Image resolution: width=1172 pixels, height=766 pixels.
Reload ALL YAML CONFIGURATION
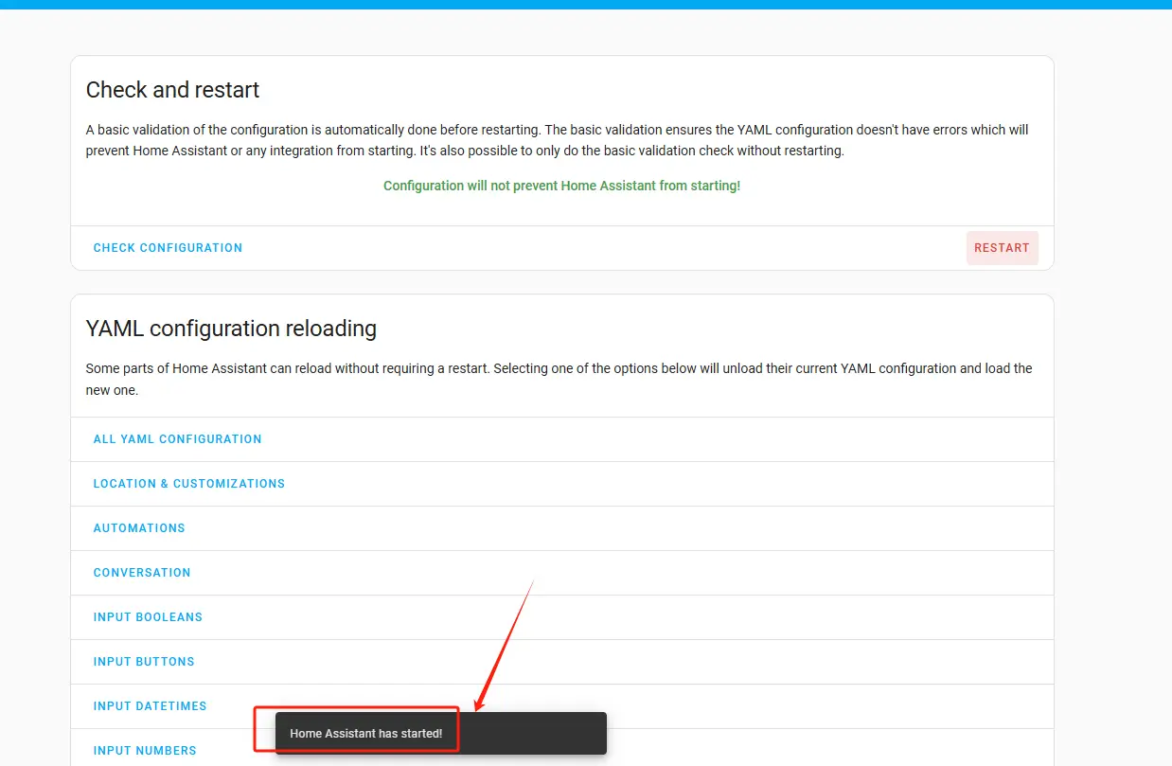click(177, 439)
